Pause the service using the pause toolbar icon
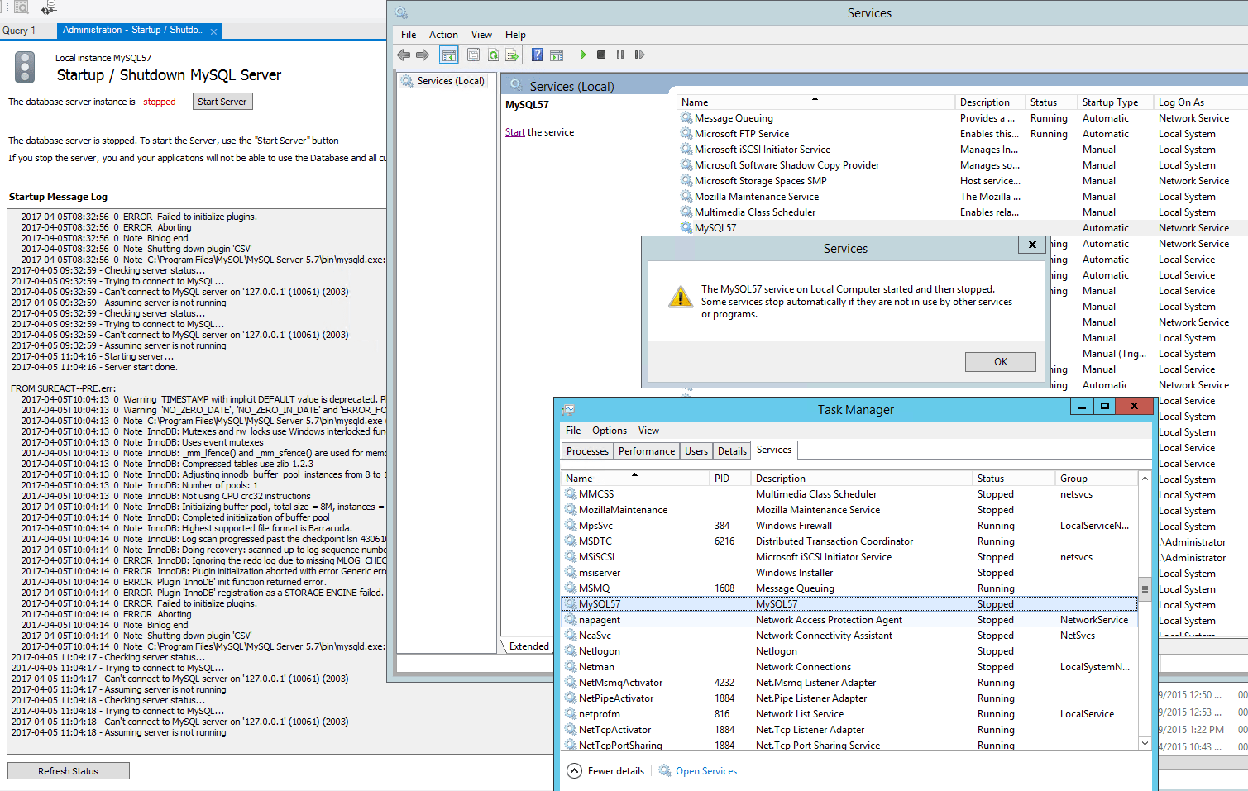This screenshot has width=1248, height=791. (x=621, y=55)
